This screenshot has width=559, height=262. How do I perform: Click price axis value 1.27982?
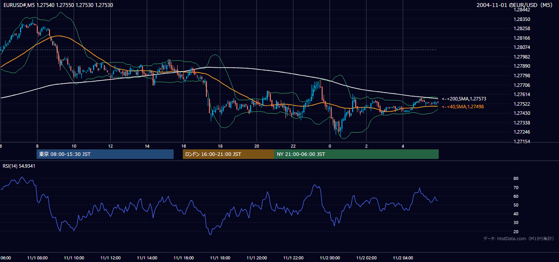tap(522, 57)
